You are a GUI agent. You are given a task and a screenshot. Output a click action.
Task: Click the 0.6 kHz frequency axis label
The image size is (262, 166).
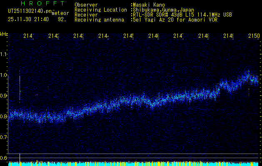click(4, 158)
